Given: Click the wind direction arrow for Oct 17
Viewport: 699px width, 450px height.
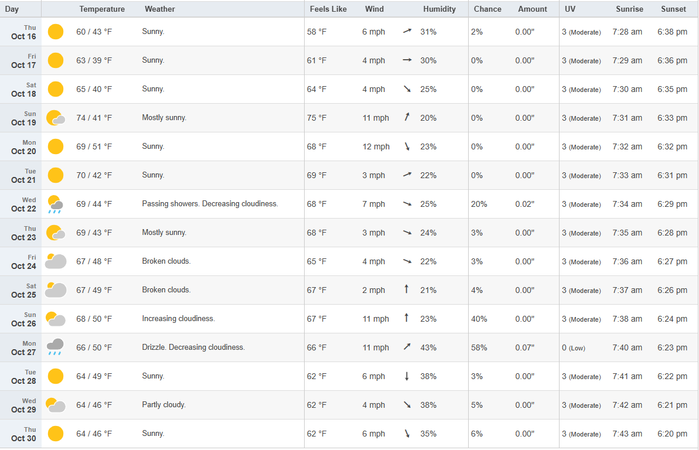Looking at the screenshot, I should pyautogui.click(x=407, y=60).
